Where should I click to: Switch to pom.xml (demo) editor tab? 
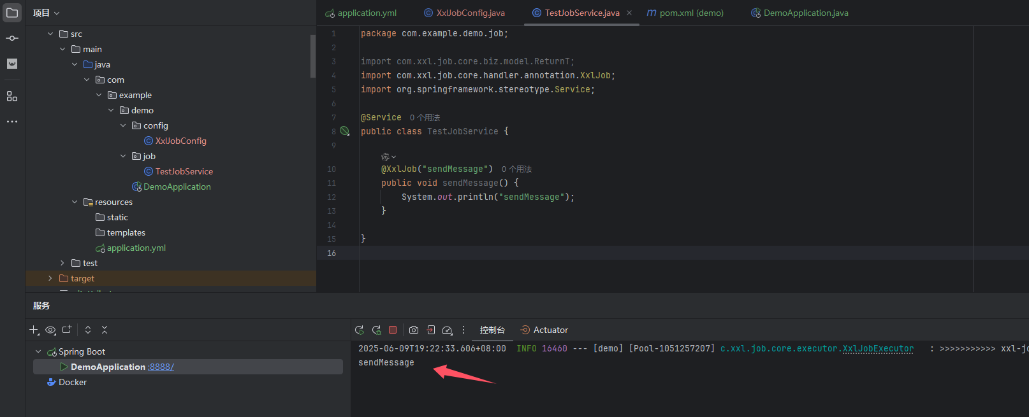[685, 13]
